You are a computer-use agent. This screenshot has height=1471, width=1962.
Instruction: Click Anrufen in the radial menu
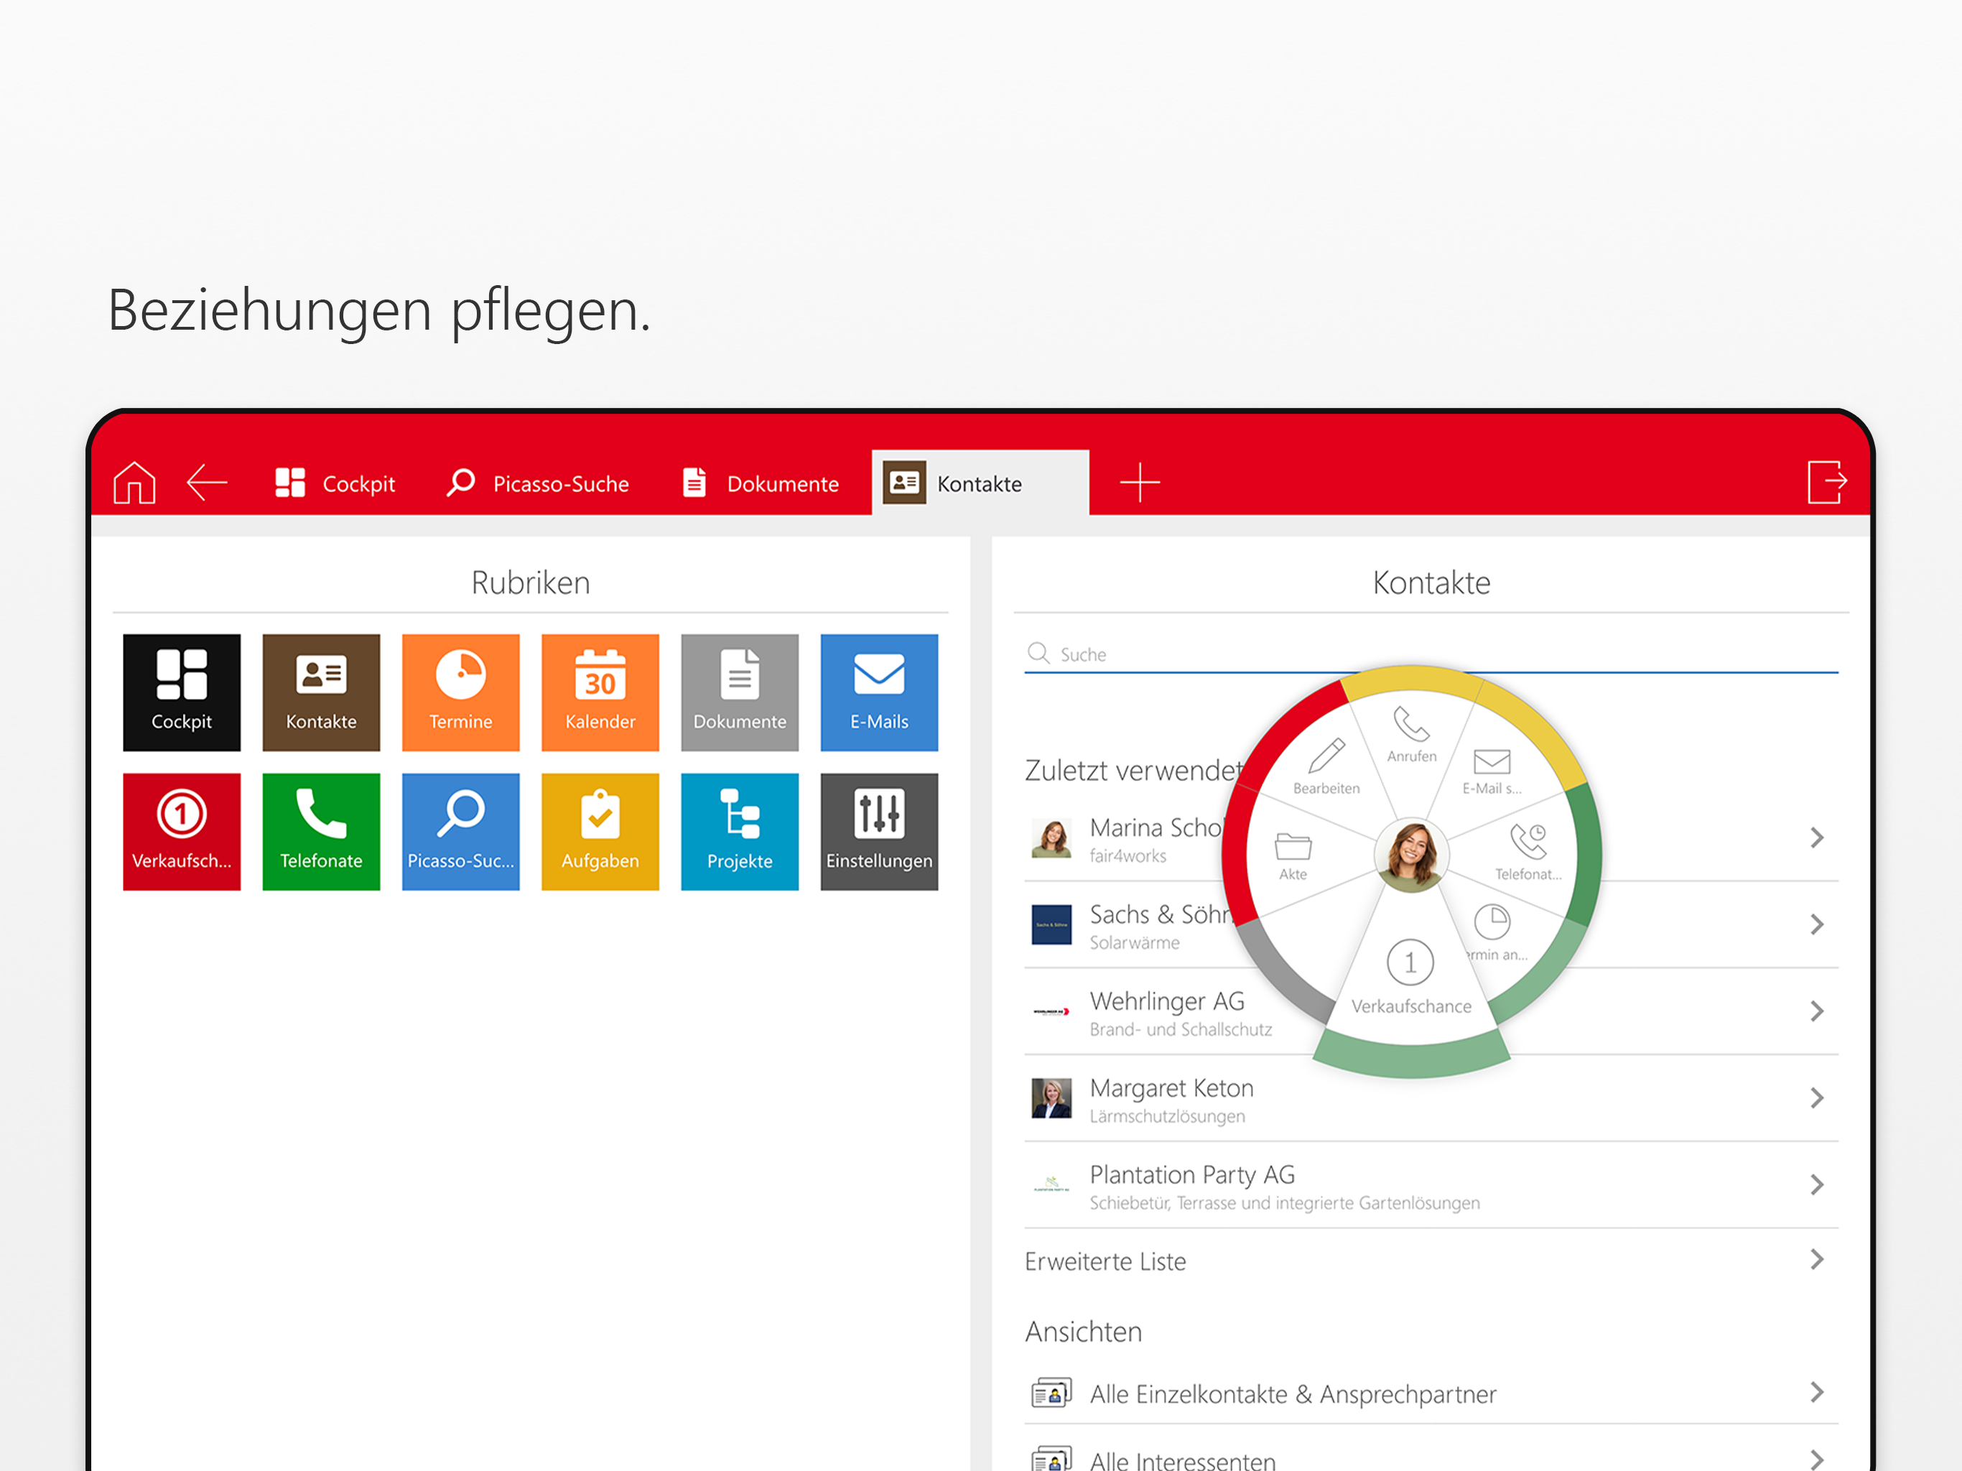pos(1411,735)
